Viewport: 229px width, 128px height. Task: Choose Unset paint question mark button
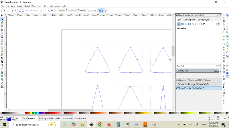coord(204,24)
